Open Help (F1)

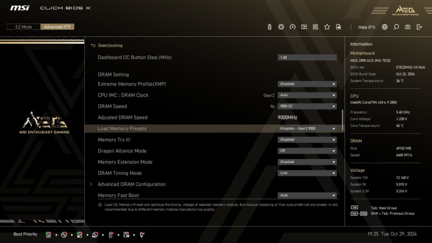point(367,27)
